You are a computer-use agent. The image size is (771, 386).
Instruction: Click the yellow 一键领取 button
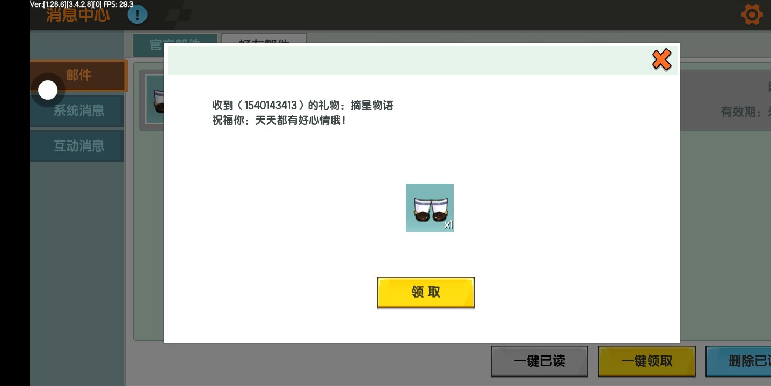(646, 361)
